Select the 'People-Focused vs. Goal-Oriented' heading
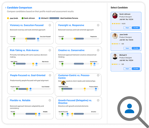 click(x=28, y=76)
